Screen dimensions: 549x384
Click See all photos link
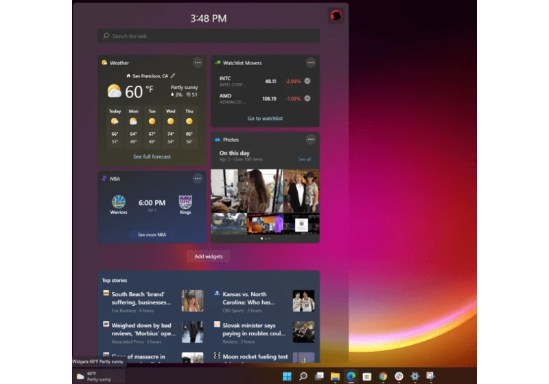pos(305,159)
